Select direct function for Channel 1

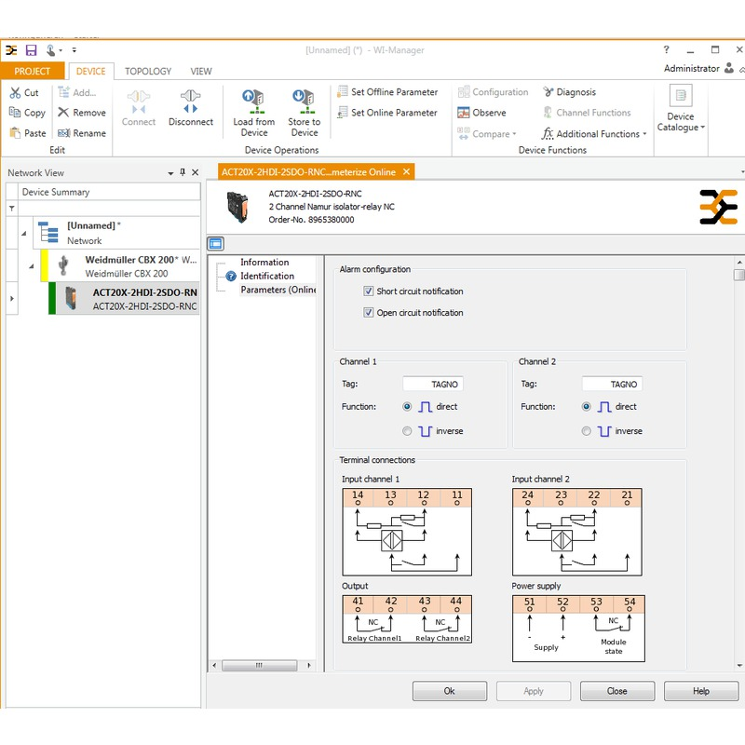click(x=407, y=406)
